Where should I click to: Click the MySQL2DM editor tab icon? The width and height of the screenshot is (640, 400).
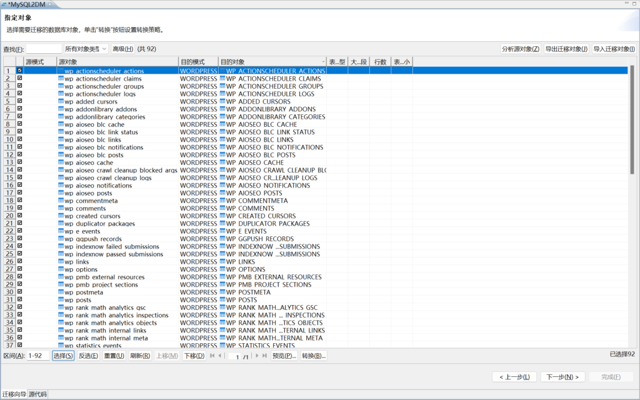tap(4, 4)
